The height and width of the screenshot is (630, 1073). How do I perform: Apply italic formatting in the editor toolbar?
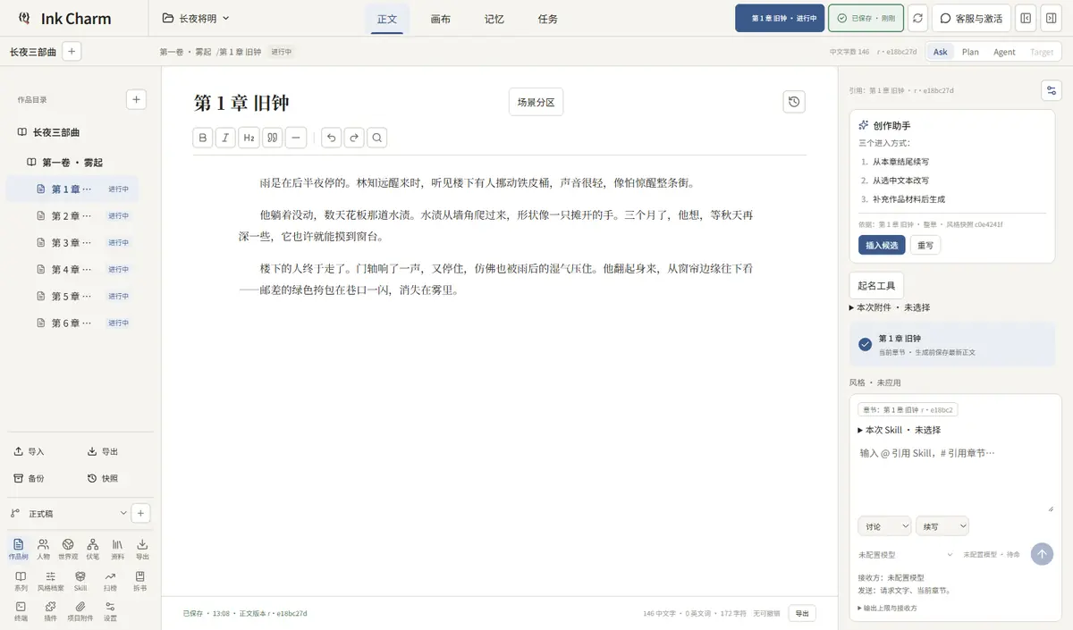226,138
